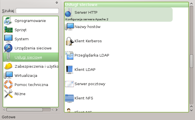The image size is (195, 120).
Task: Launch the Klient LDAP module
Action: coord(85,69)
